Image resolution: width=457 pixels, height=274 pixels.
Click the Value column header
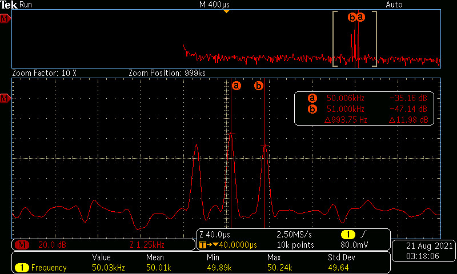tap(102, 257)
